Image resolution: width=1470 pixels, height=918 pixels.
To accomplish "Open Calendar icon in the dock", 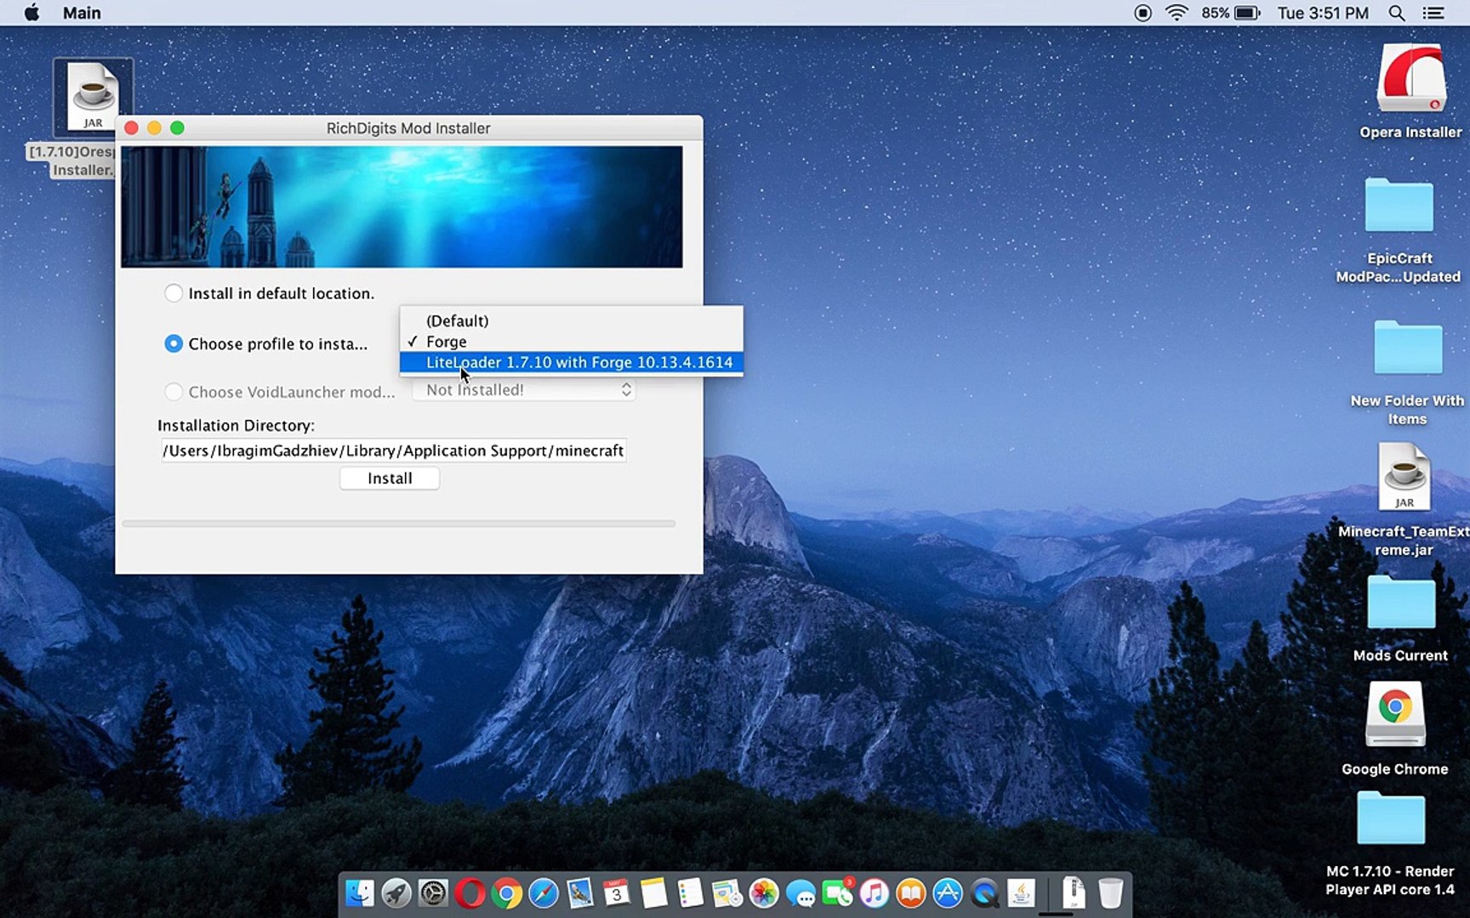I will (617, 893).
